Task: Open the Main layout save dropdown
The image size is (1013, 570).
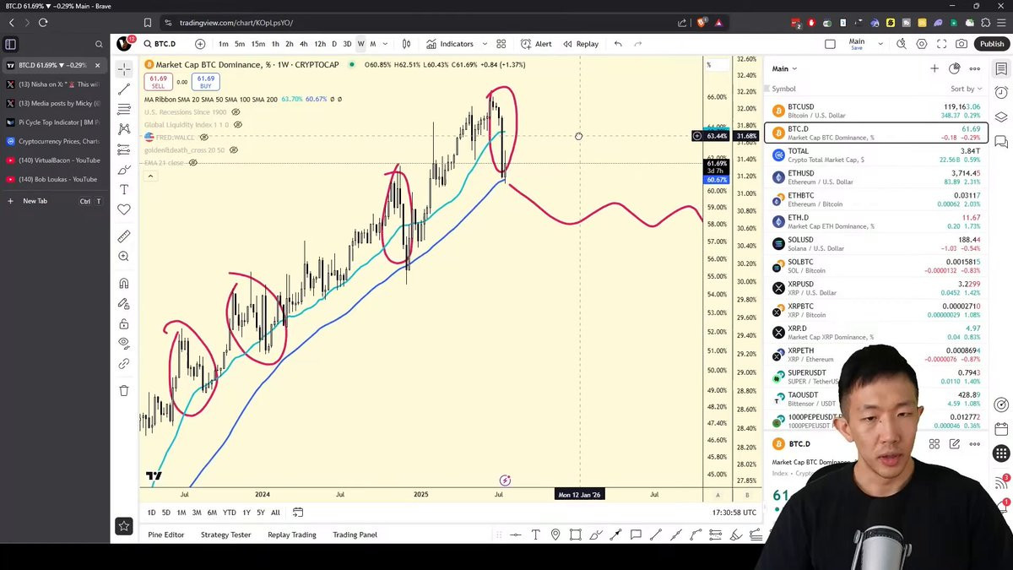Action: (x=880, y=44)
